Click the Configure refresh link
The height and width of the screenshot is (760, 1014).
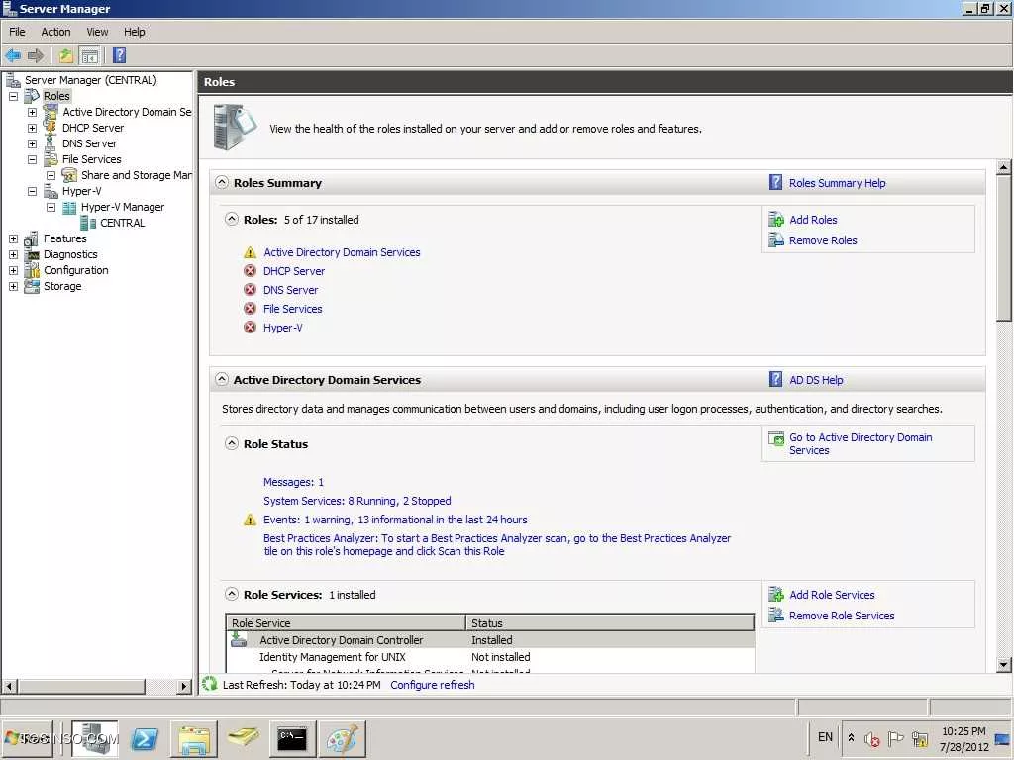(432, 685)
